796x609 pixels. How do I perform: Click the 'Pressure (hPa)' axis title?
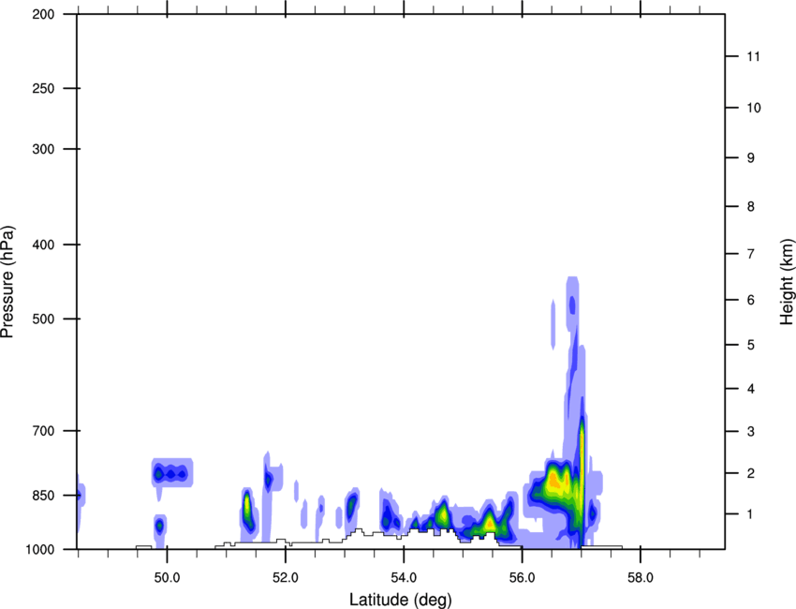click(7, 282)
